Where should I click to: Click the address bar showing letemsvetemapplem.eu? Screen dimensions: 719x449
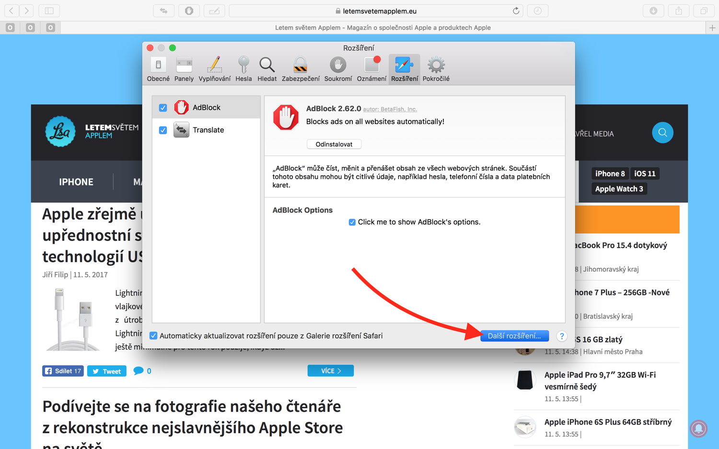click(x=375, y=11)
